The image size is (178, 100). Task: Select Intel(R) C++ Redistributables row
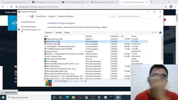click(x=95, y=54)
